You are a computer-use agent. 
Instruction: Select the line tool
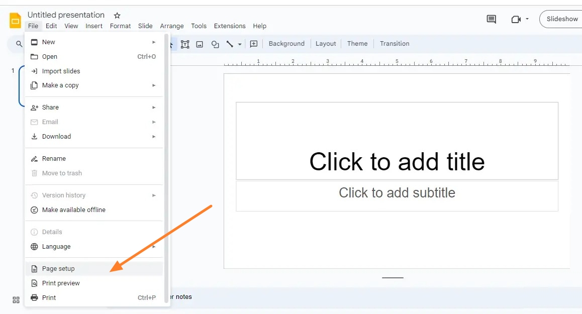pyautogui.click(x=230, y=44)
